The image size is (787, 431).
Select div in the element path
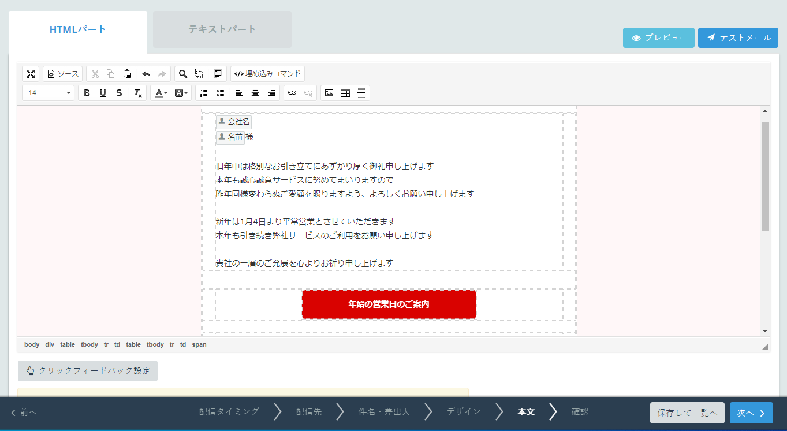click(x=50, y=344)
